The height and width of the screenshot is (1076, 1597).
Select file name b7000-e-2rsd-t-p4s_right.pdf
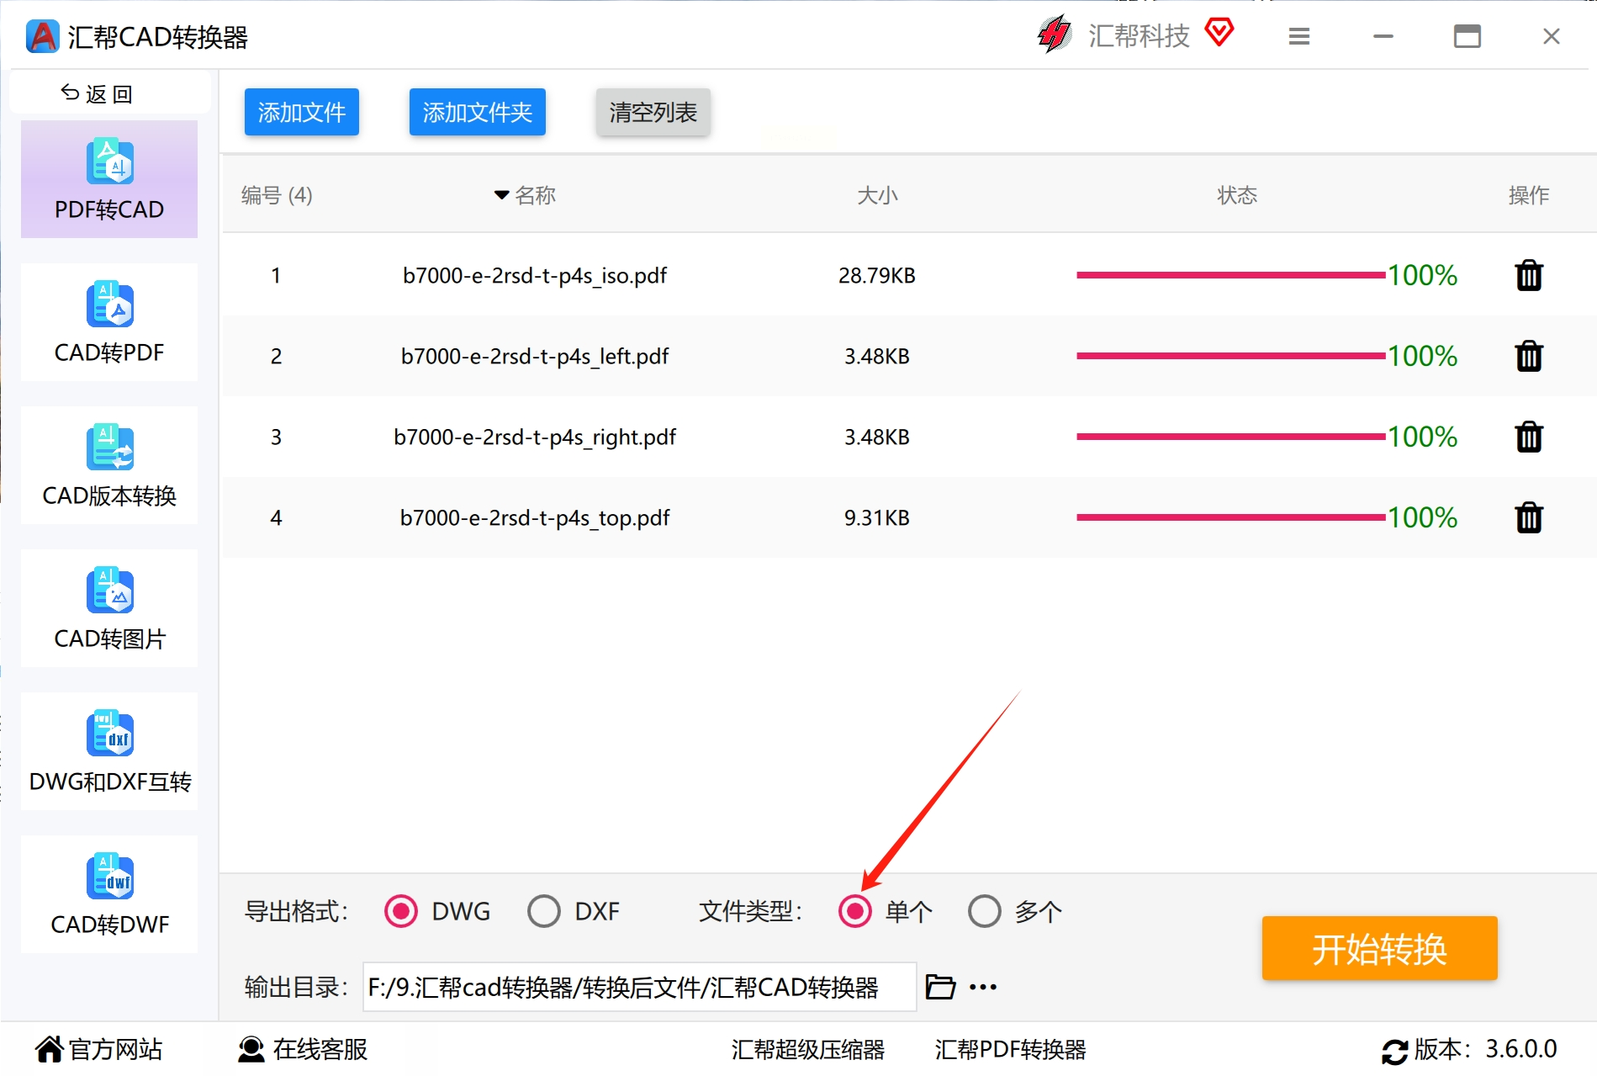(535, 437)
